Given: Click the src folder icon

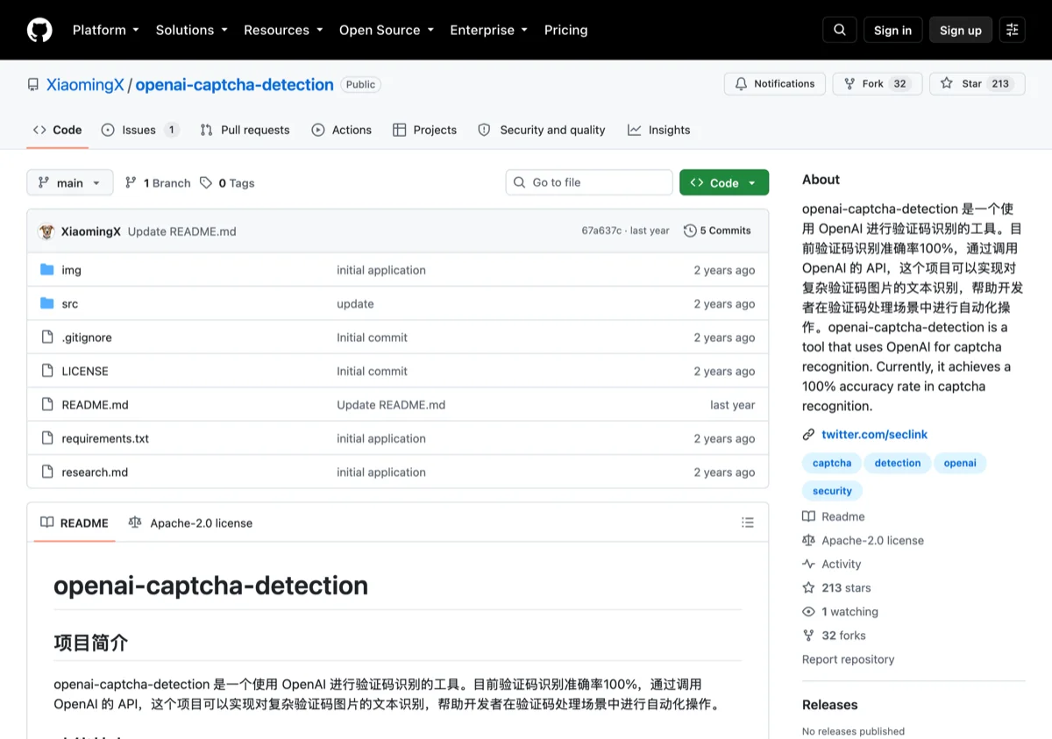Looking at the screenshot, I should pos(47,303).
